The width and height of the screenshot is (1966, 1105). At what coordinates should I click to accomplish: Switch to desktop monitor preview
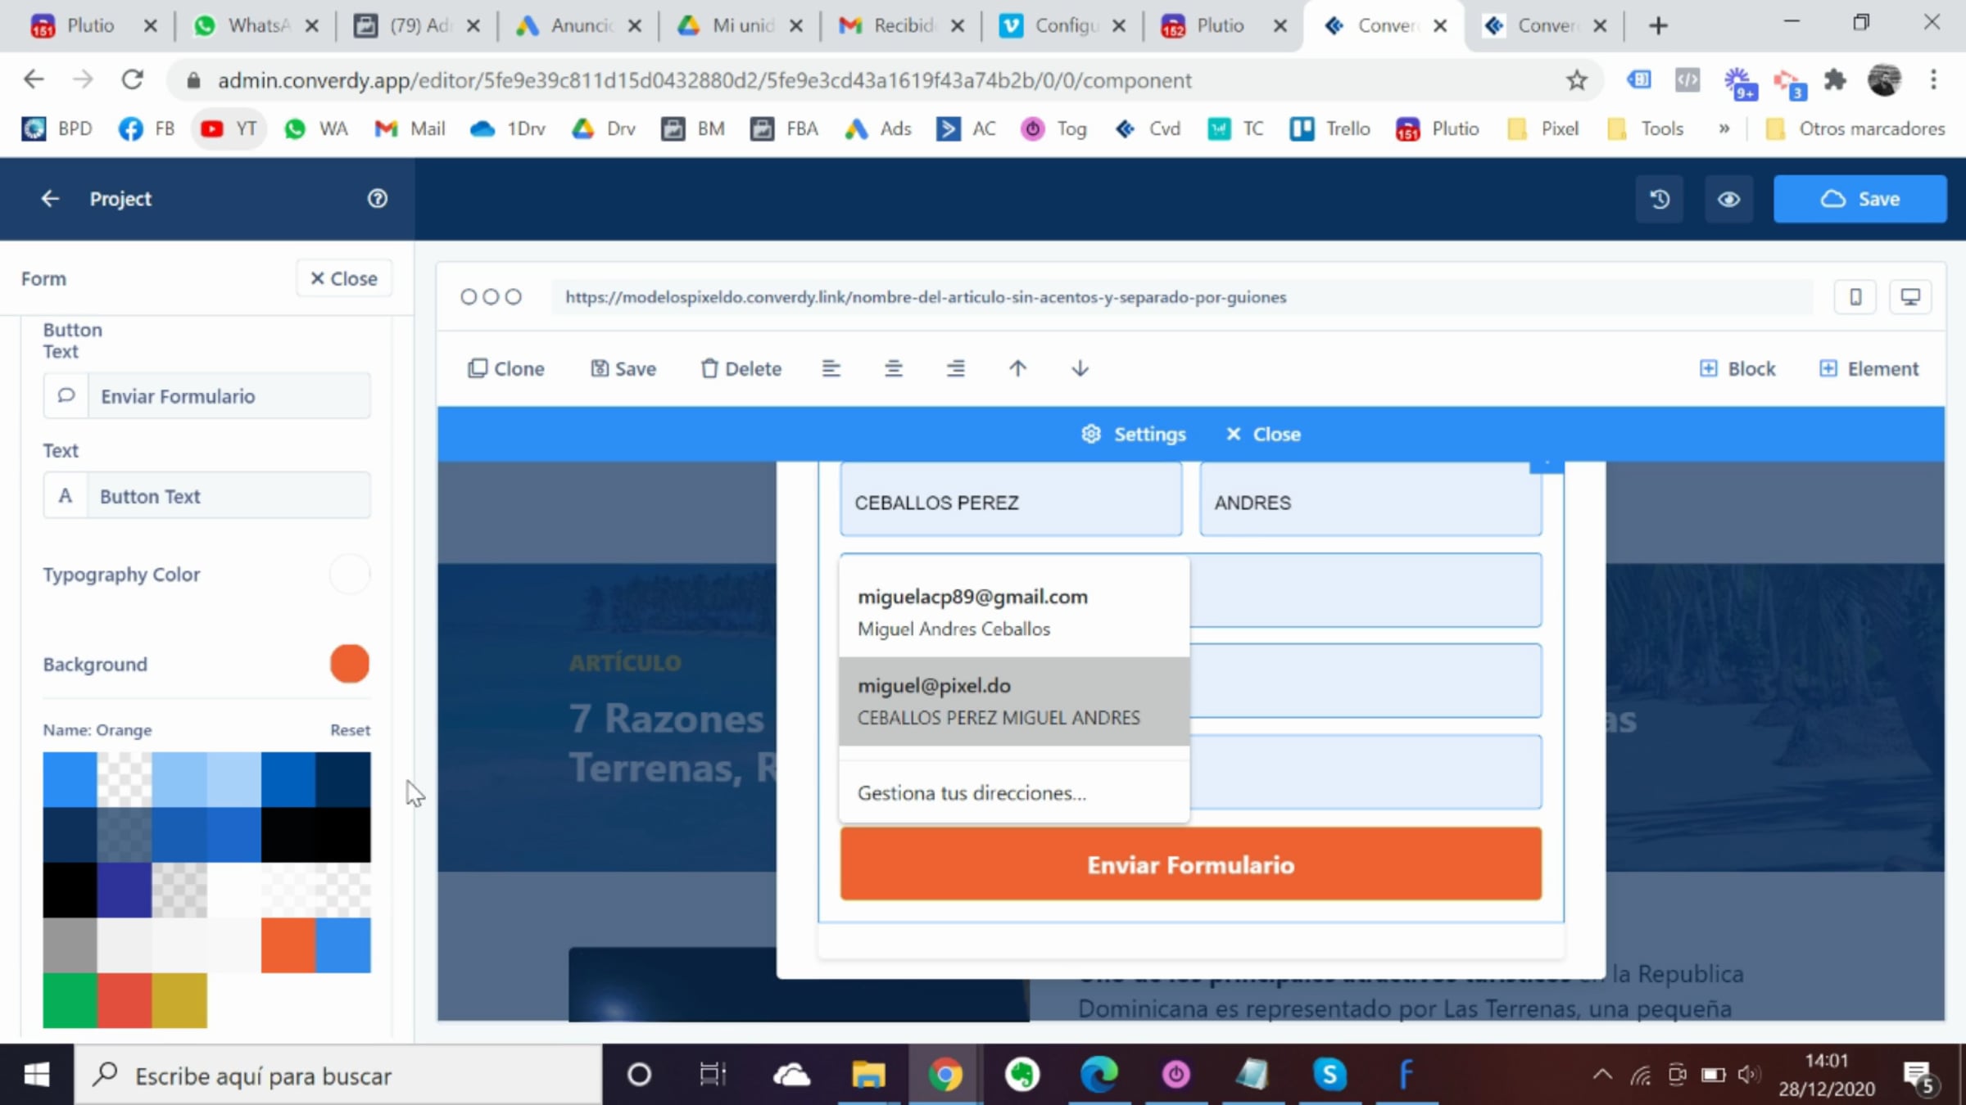pyautogui.click(x=1910, y=297)
